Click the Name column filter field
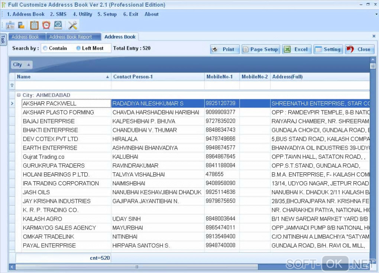This screenshot has width=379, height=273. pyautogui.click(x=63, y=85)
